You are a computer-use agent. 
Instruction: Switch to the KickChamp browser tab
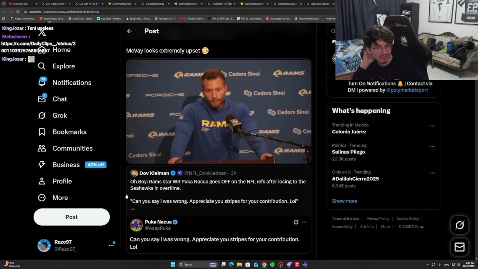[x=155, y=4]
